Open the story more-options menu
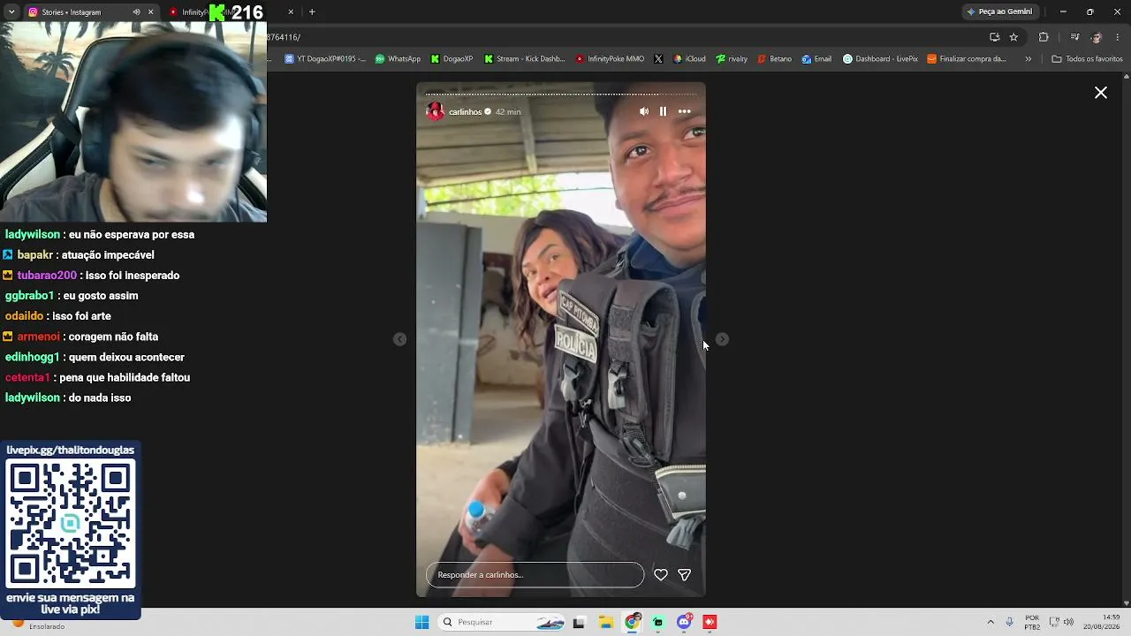 tap(684, 111)
